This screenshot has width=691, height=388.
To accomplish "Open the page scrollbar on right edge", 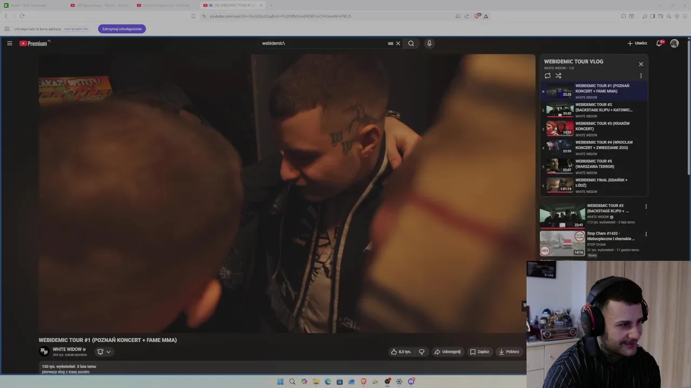I will (688, 108).
